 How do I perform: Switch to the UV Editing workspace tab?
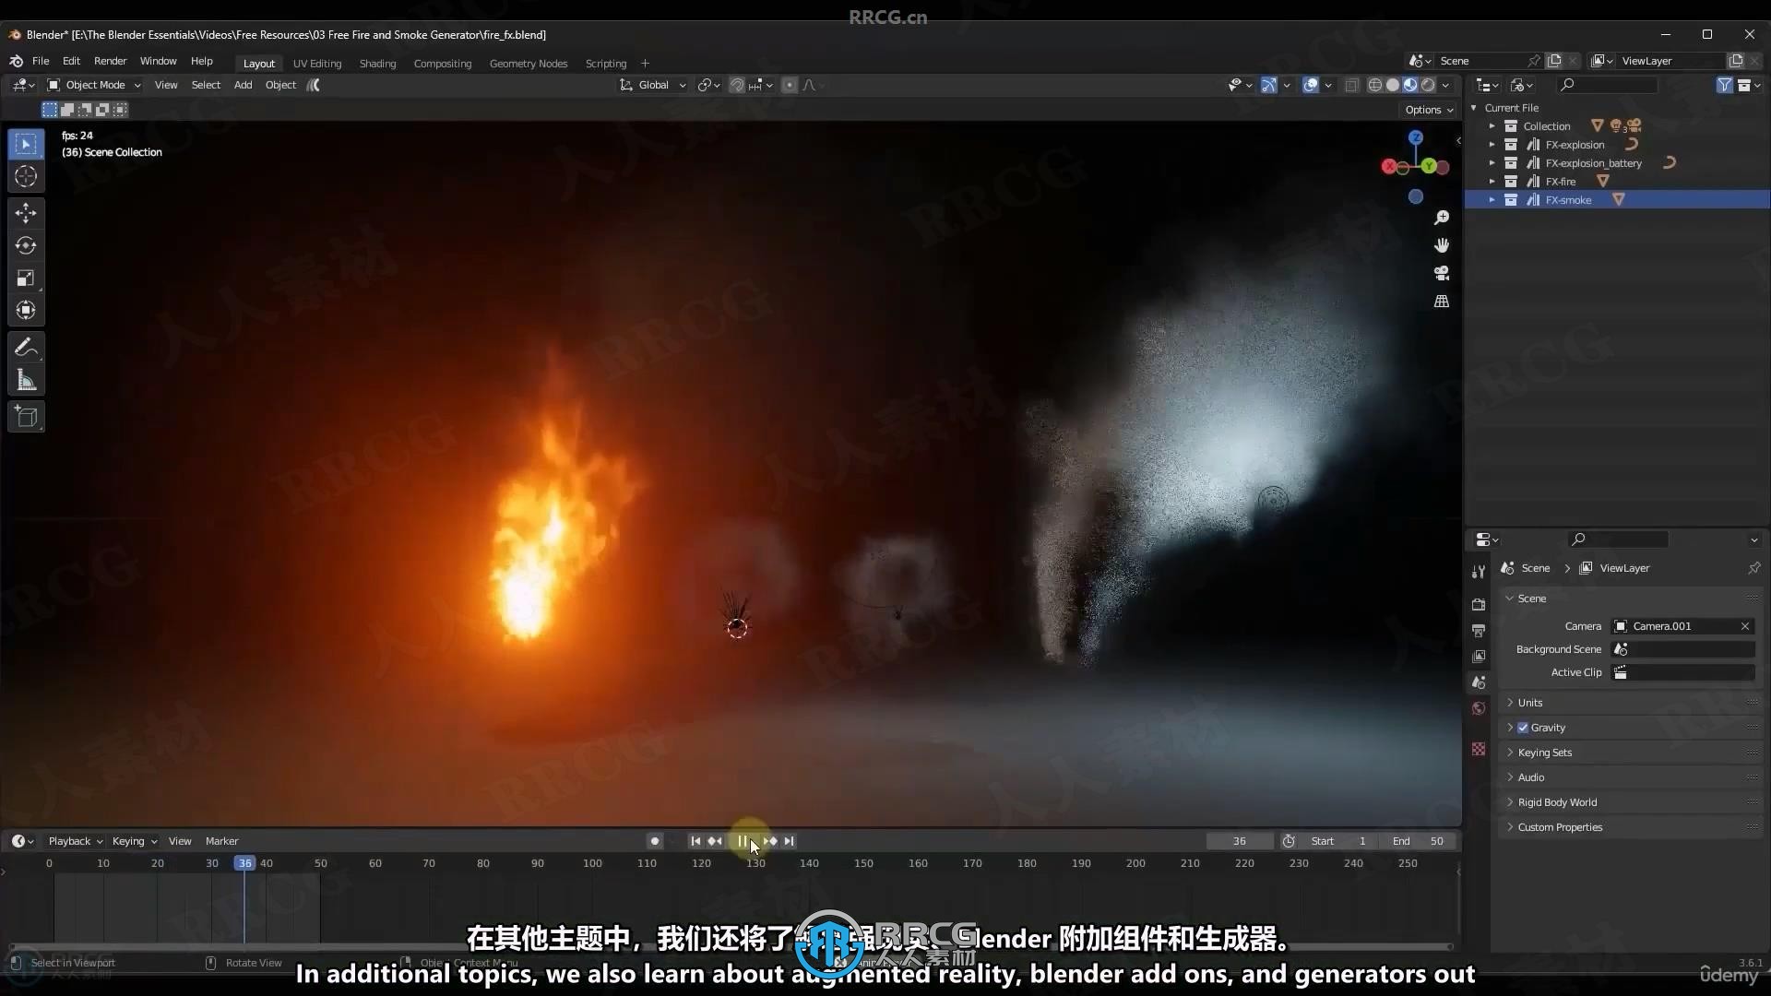coord(317,64)
